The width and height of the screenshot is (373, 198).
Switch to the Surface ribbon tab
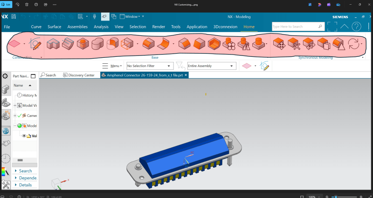[54, 27]
